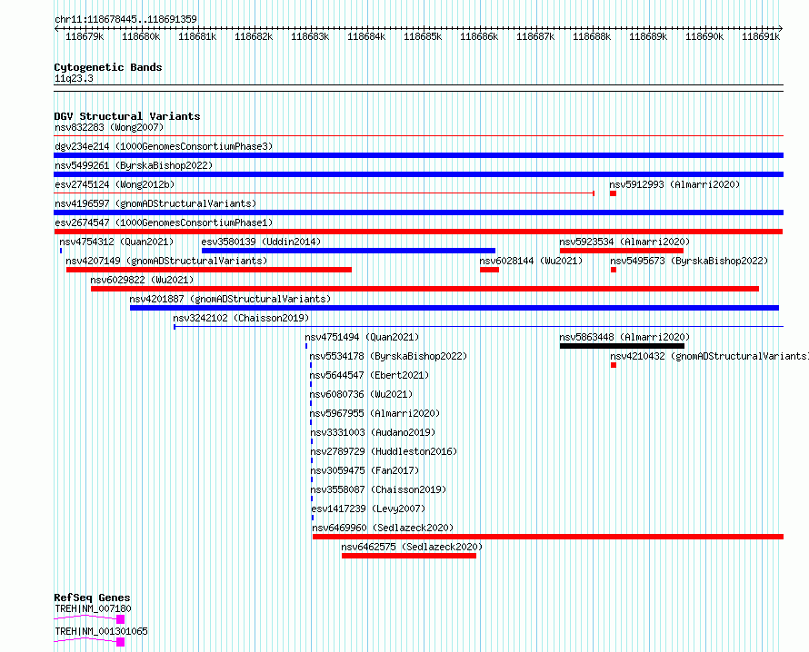The height and width of the screenshot is (652, 809).
Task: Click the magenta exon box of TREH|NM_001301065
Action: pyautogui.click(x=121, y=642)
